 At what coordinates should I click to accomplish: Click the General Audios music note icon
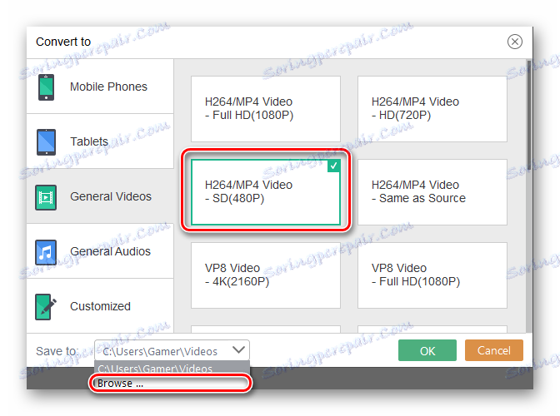point(46,252)
